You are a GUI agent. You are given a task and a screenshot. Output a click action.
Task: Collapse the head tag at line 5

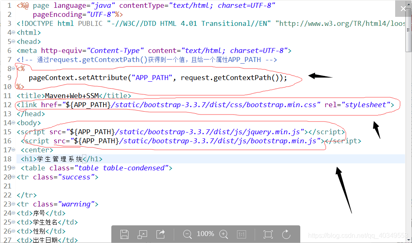tap(14, 41)
